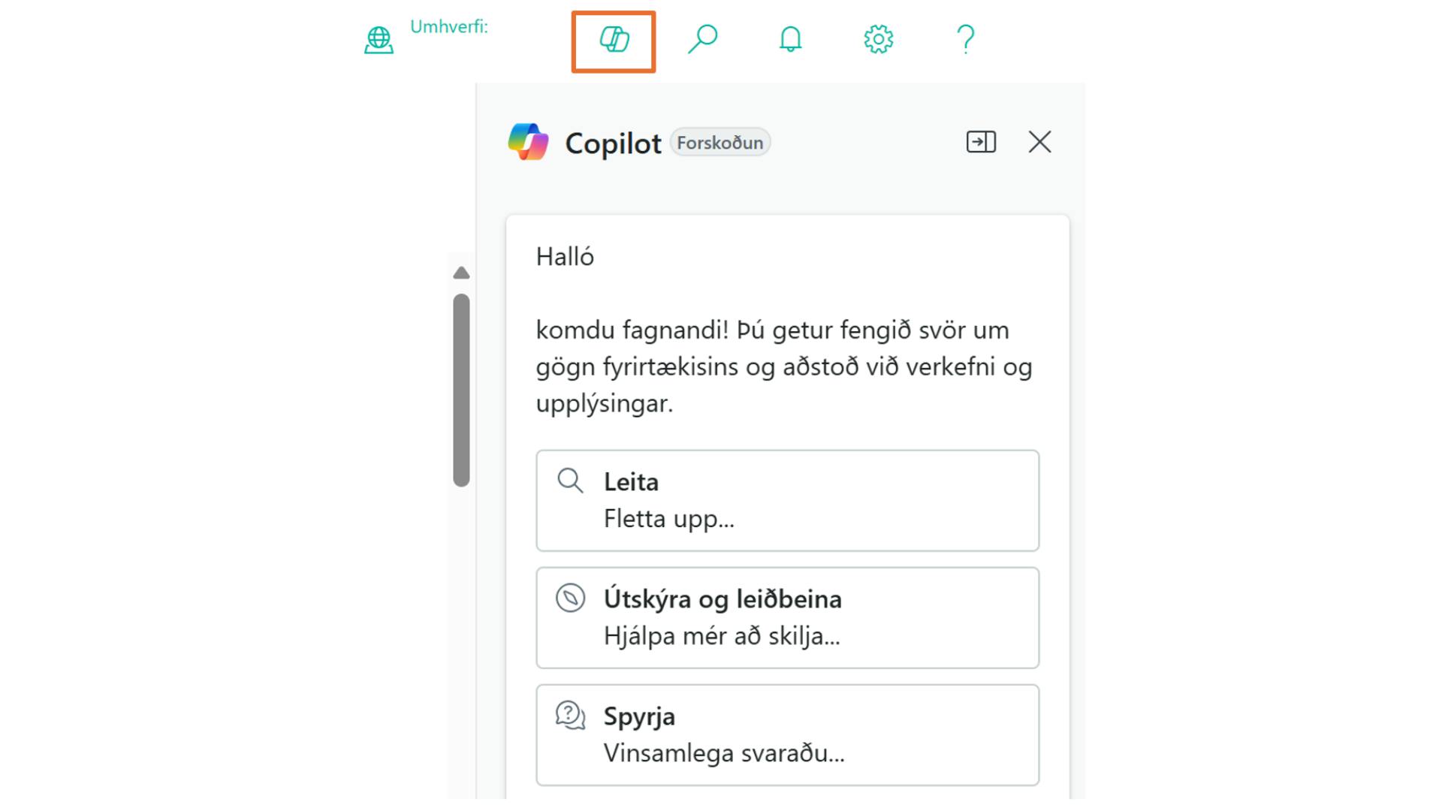The width and height of the screenshot is (1442, 811).
Task: Click the Forskoðun preview badge
Action: pos(719,143)
